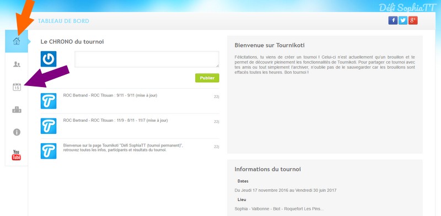Open the podium rankings sidebar icon

pyautogui.click(x=17, y=110)
